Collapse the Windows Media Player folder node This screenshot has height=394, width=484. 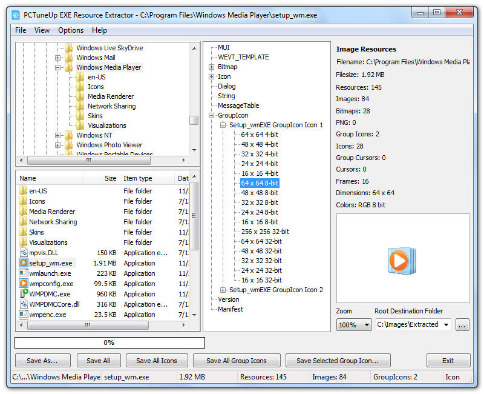57,67
